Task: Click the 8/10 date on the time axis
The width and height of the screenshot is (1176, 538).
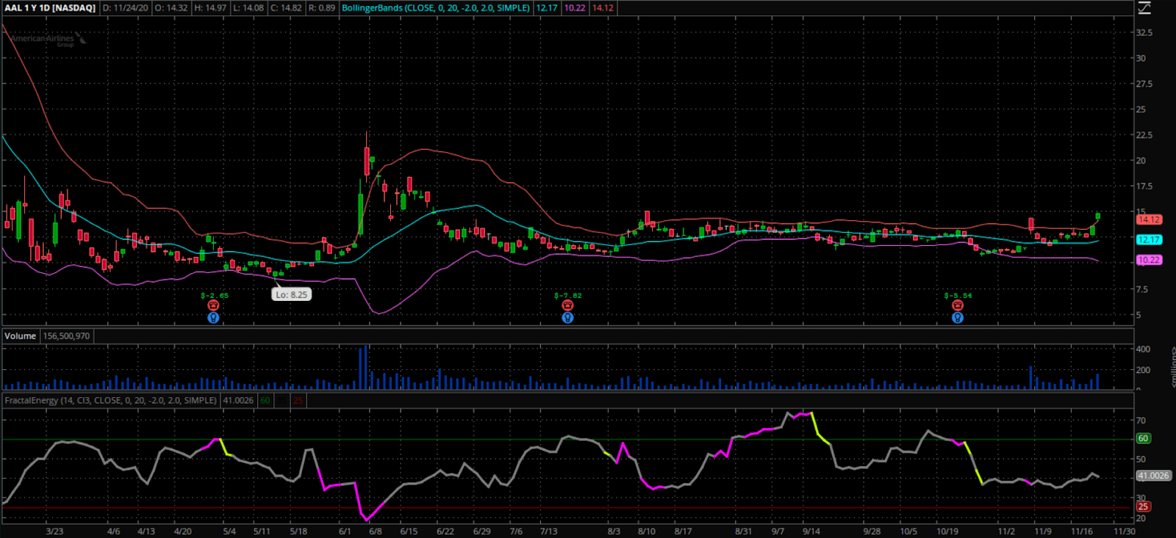Action: pyautogui.click(x=646, y=531)
